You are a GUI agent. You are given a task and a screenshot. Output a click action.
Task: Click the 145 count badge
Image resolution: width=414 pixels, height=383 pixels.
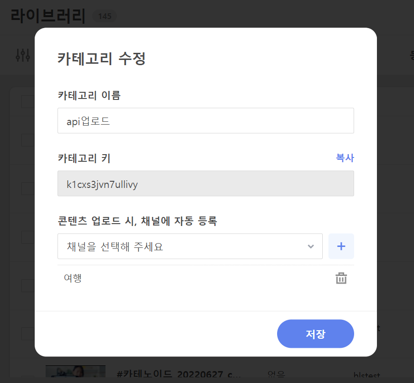tap(105, 16)
